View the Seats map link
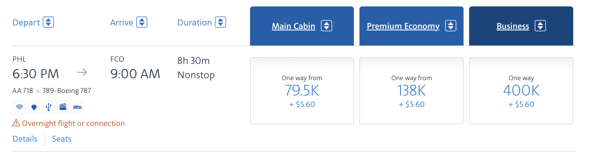This screenshot has width=595, height=158. [x=62, y=139]
